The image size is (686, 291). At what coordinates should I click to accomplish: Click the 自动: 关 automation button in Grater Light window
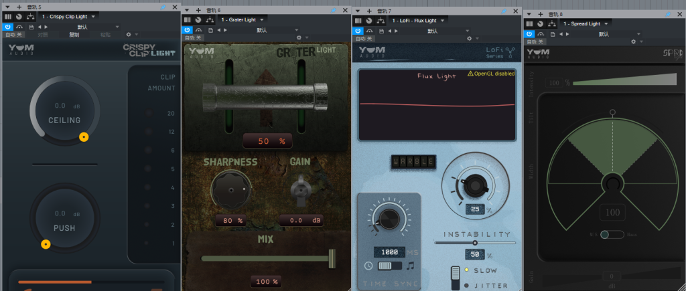click(193, 38)
